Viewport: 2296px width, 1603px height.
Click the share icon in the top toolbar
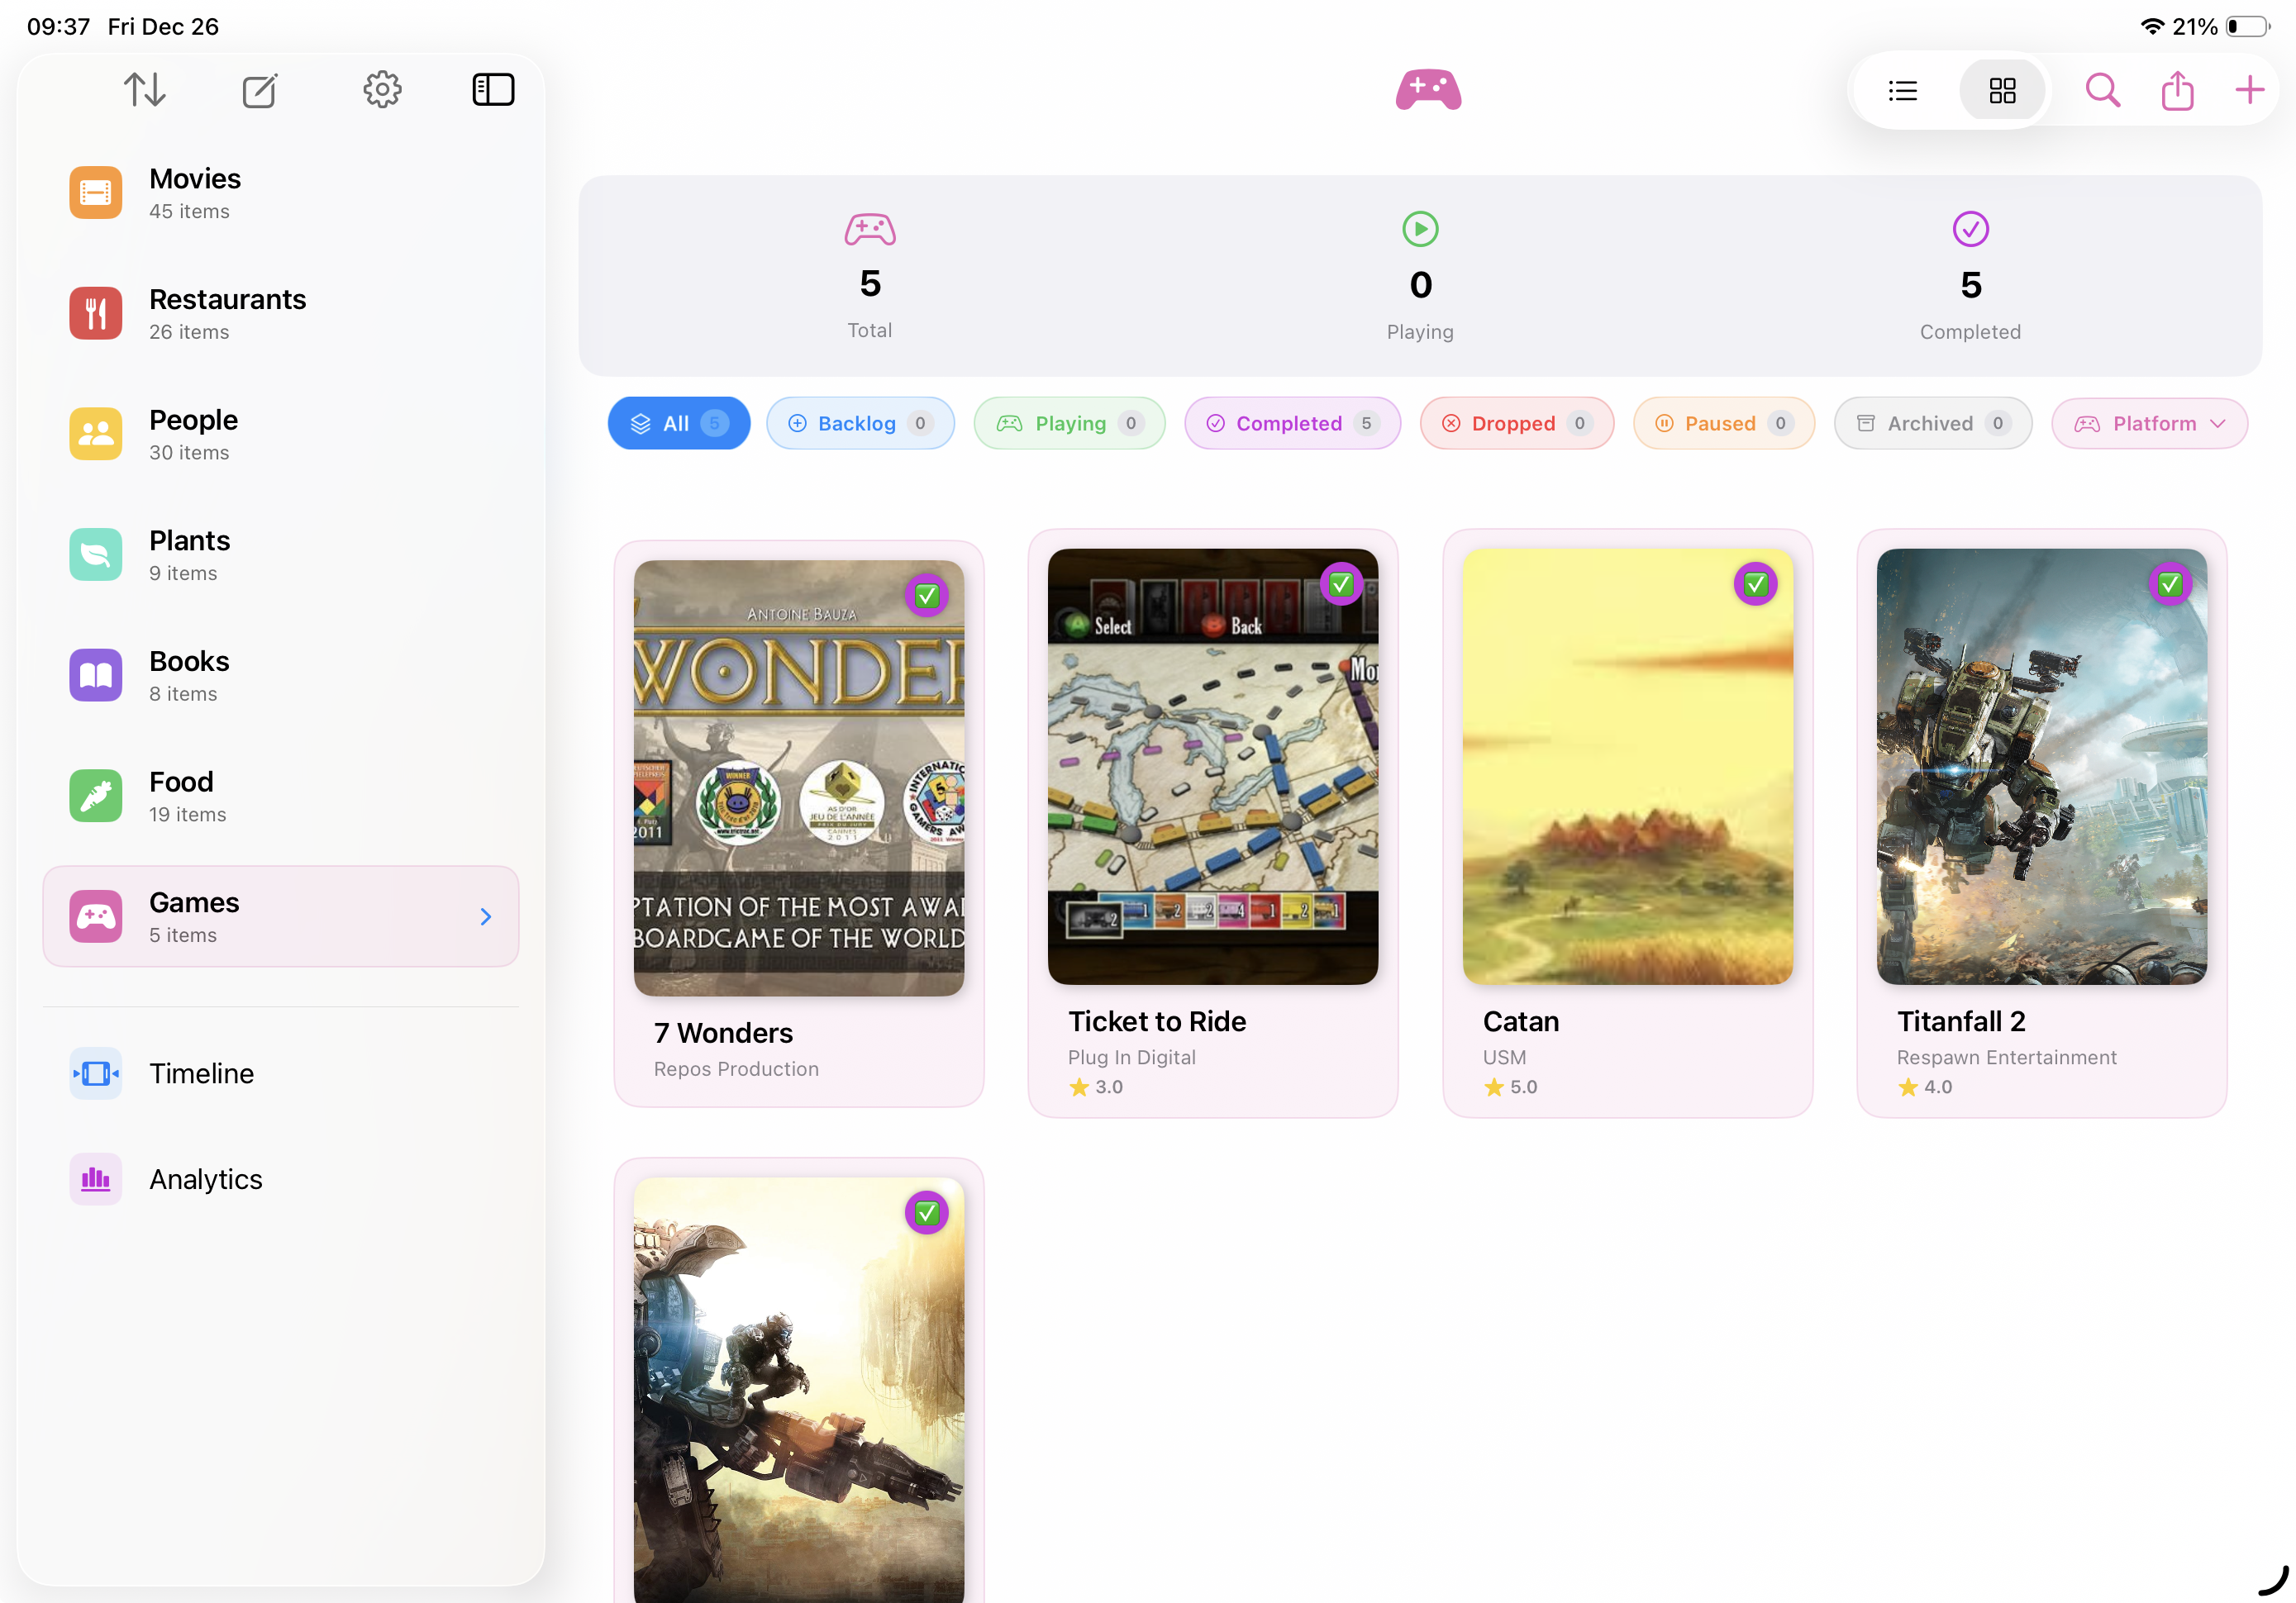click(2177, 90)
